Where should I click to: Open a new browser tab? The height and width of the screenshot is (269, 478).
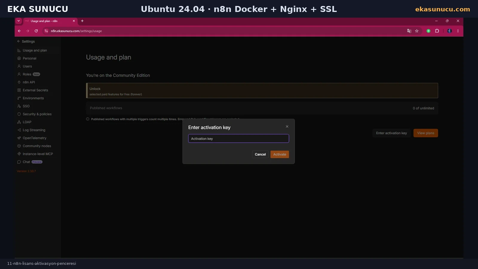pyautogui.click(x=82, y=21)
